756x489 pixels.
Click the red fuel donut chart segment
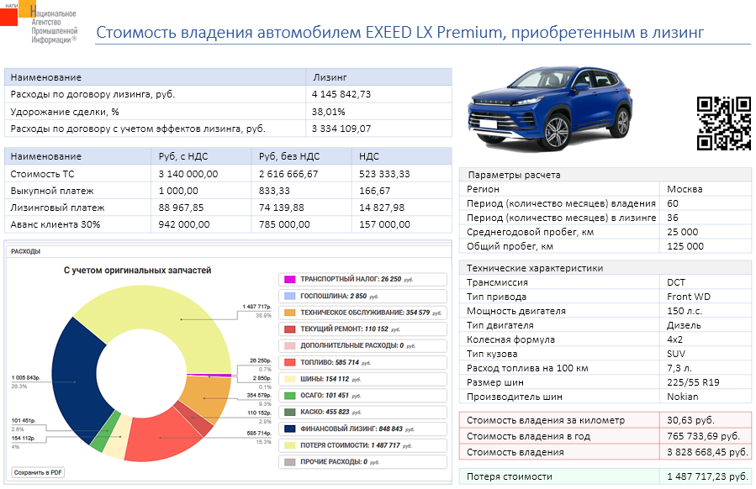159,438
